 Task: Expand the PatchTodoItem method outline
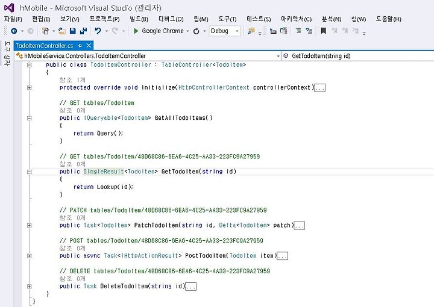coord(29,226)
